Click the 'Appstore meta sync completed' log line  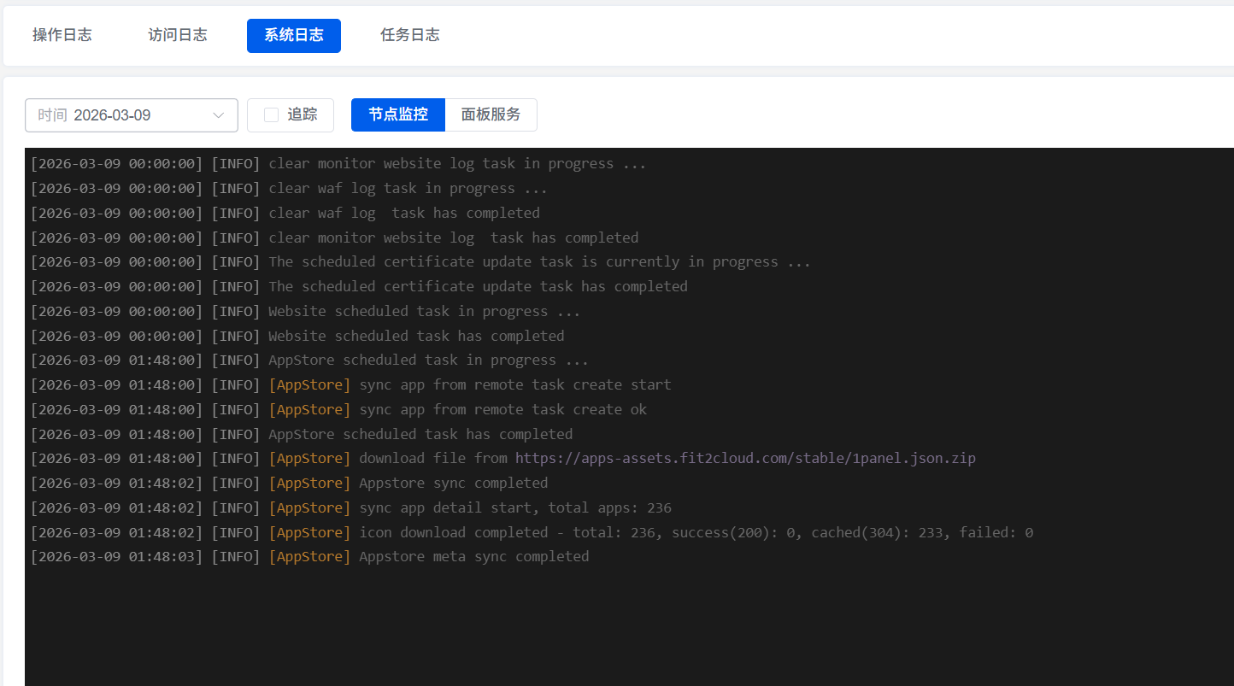[x=473, y=557]
